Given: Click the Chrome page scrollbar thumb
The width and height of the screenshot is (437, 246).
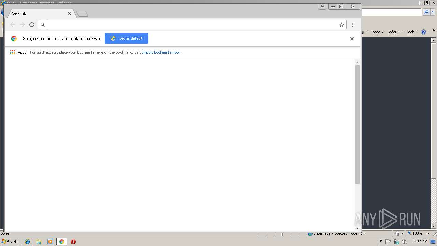Looking at the screenshot, I should click(357, 125).
